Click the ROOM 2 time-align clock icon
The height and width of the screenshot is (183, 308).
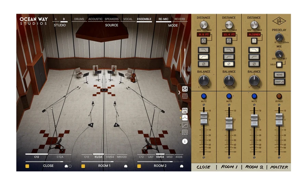coord(254,41)
